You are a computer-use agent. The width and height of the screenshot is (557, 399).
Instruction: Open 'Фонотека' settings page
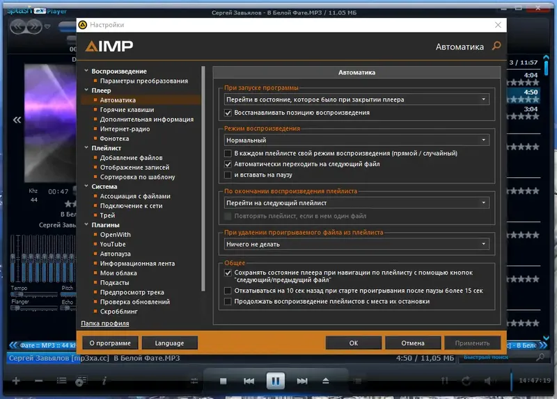114,138
